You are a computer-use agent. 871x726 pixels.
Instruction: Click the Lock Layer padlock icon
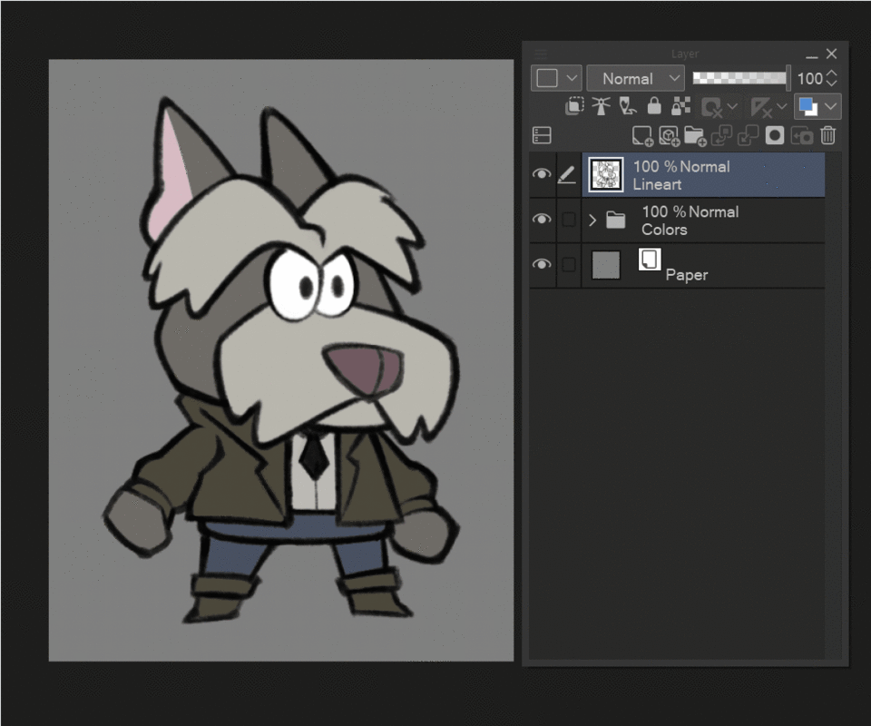click(653, 107)
